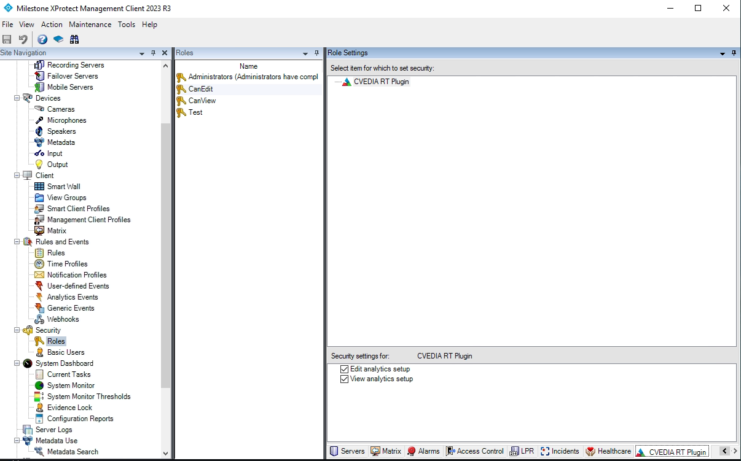741x461 pixels.
Task: Click the binoculars search toolbar icon
Action: (x=74, y=39)
